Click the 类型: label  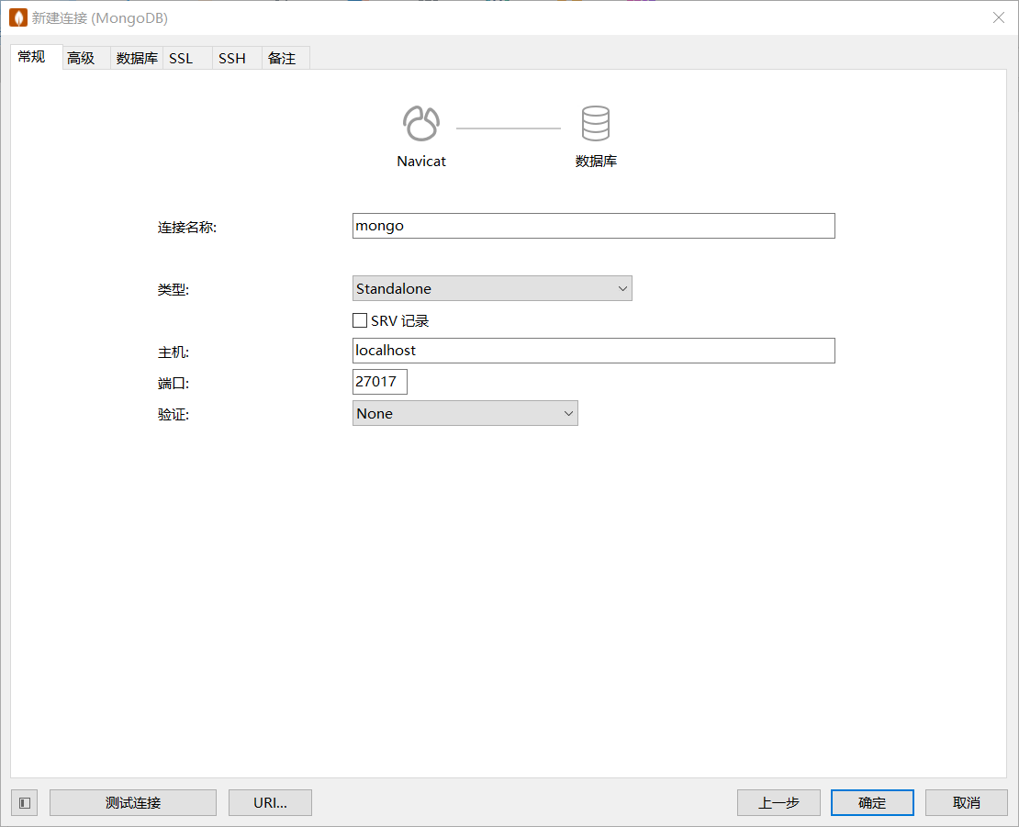point(174,290)
